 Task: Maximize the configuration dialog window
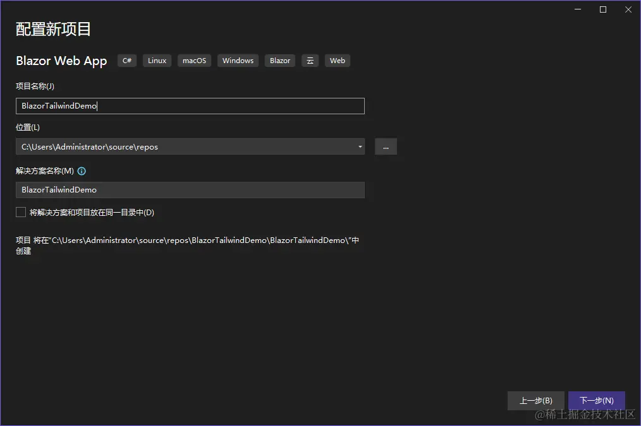(603, 9)
